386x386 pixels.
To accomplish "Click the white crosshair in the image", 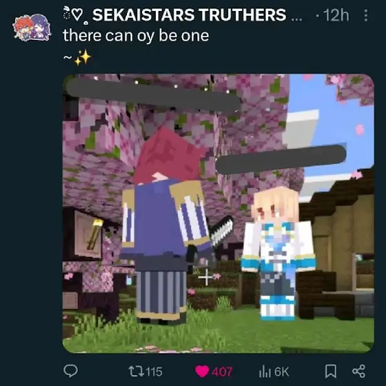I will [x=206, y=277].
